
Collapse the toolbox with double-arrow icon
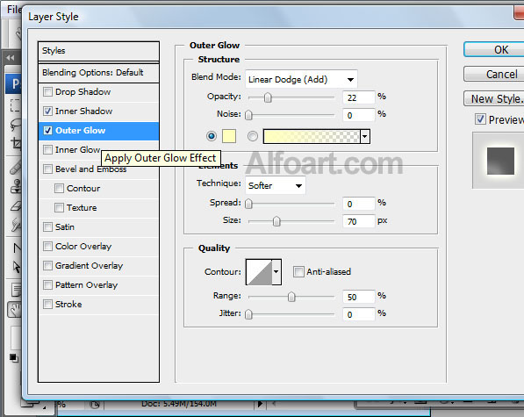tap(11, 58)
